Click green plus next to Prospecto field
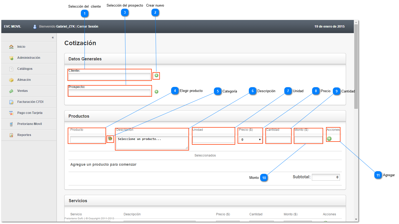 coord(156,92)
